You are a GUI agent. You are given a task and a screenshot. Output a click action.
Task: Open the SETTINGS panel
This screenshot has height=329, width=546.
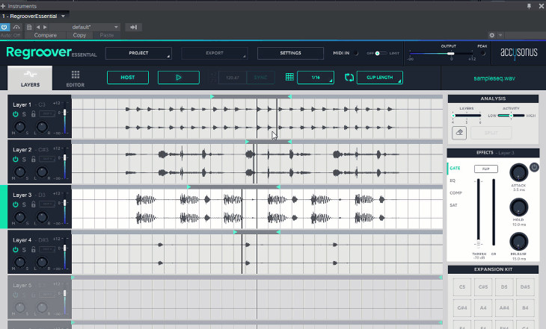(290, 53)
